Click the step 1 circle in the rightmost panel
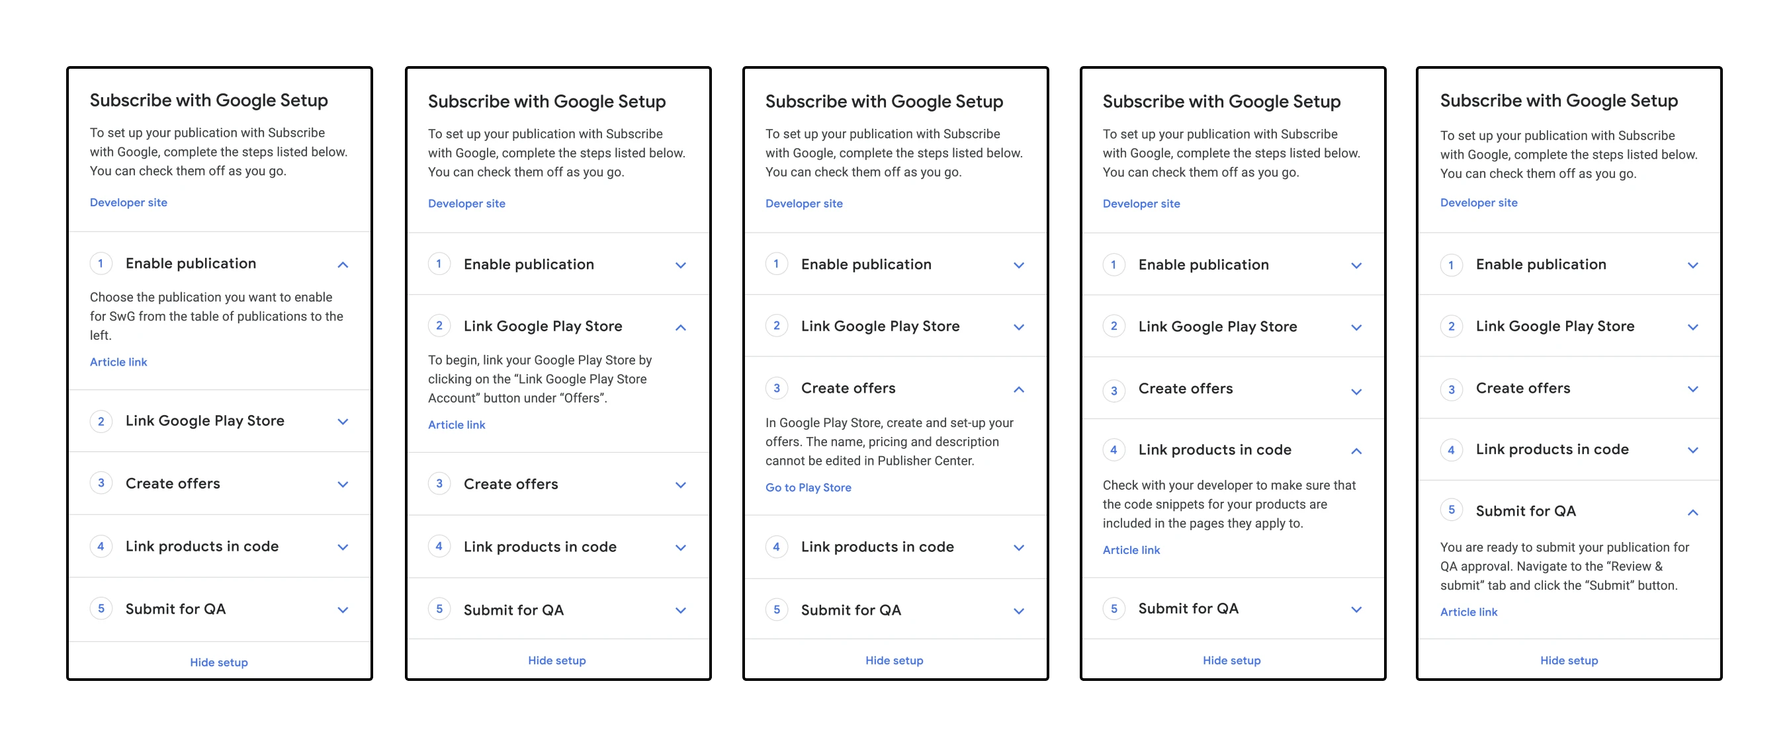 1452,264
